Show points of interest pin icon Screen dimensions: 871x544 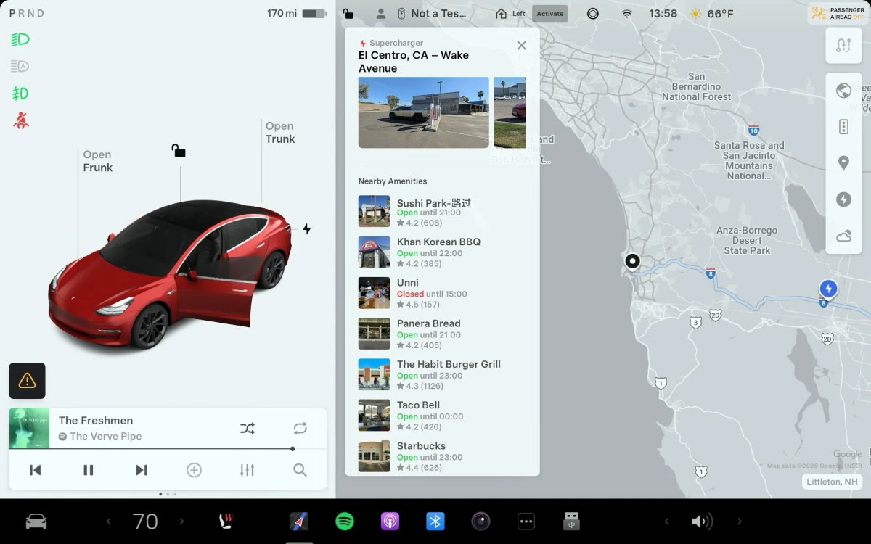843,163
